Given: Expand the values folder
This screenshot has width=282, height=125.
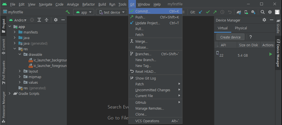Looking at the screenshot, I should point(20,82).
